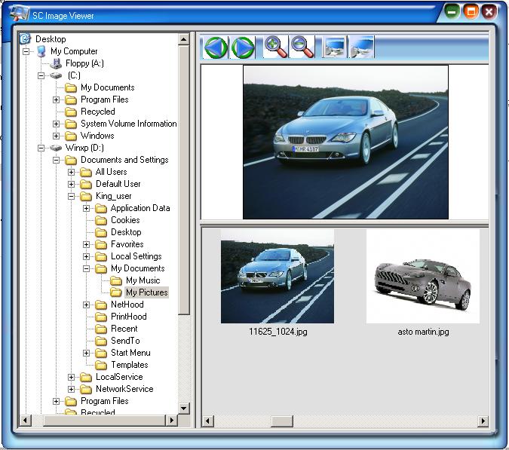Select the (C:) drive icon
This screenshot has width=509, height=450.
point(56,75)
